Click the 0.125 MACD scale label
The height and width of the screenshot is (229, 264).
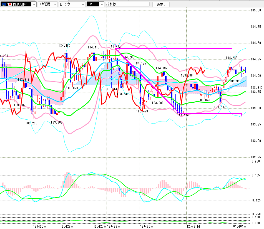(x=255, y=175)
